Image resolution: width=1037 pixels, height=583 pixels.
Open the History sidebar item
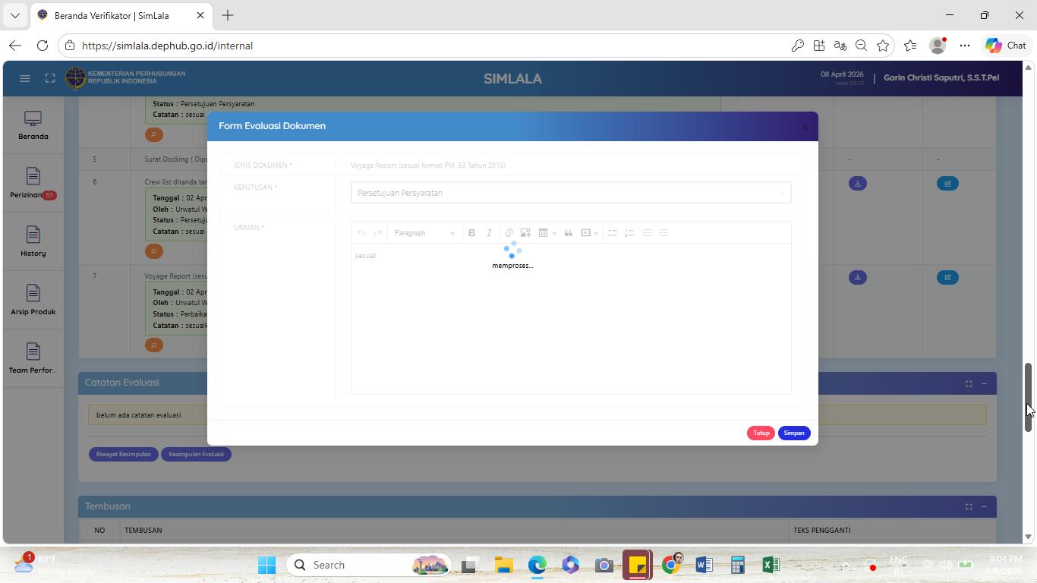pyautogui.click(x=33, y=242)
